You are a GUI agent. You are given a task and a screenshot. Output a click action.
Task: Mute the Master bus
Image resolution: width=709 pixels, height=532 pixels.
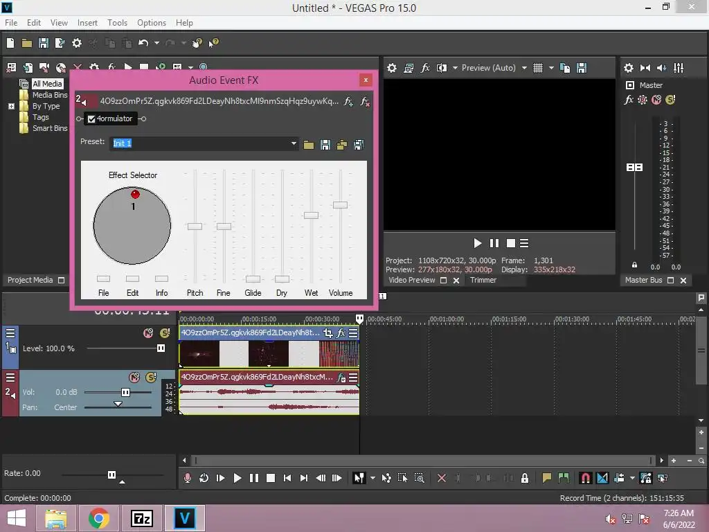coord(656,100)
